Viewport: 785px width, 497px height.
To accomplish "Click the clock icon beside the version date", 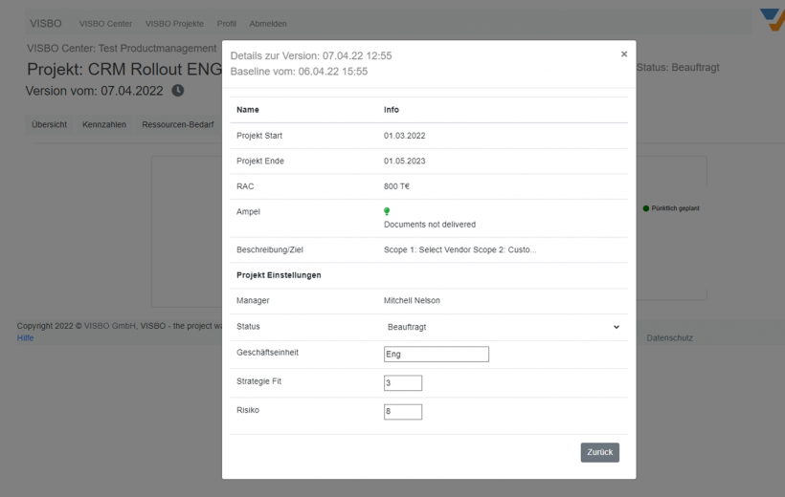I will tap(178, 91).
